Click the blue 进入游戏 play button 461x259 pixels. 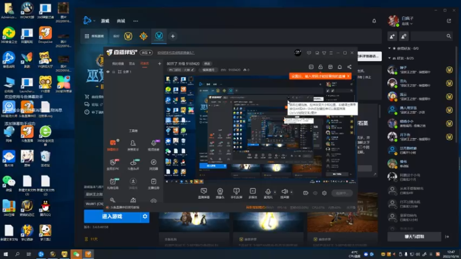(x=112, y=216)
